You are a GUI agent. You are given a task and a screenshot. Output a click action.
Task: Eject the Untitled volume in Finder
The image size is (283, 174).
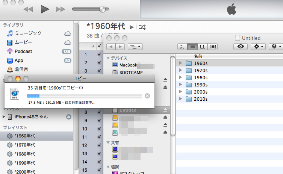pyautogui.click(x=165, y=110)
